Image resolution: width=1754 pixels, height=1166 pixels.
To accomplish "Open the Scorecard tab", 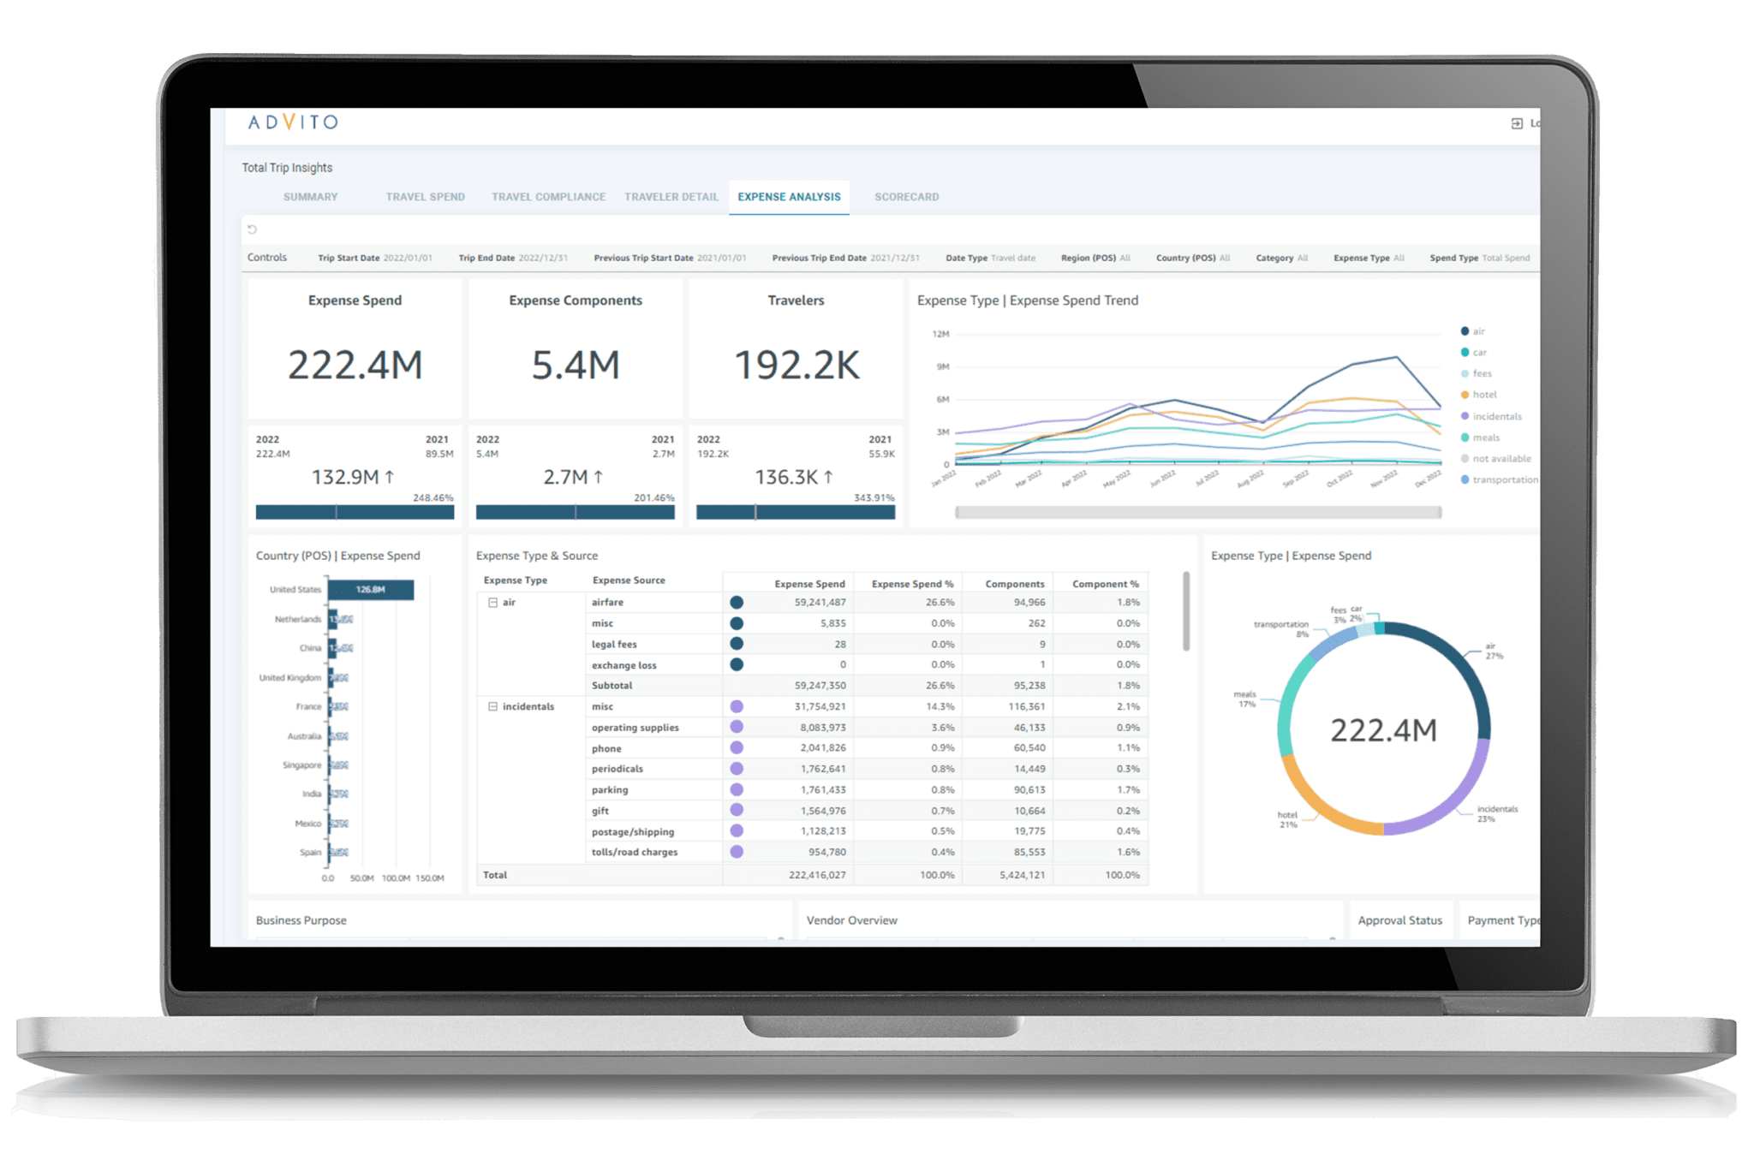I will coord(906,197).
